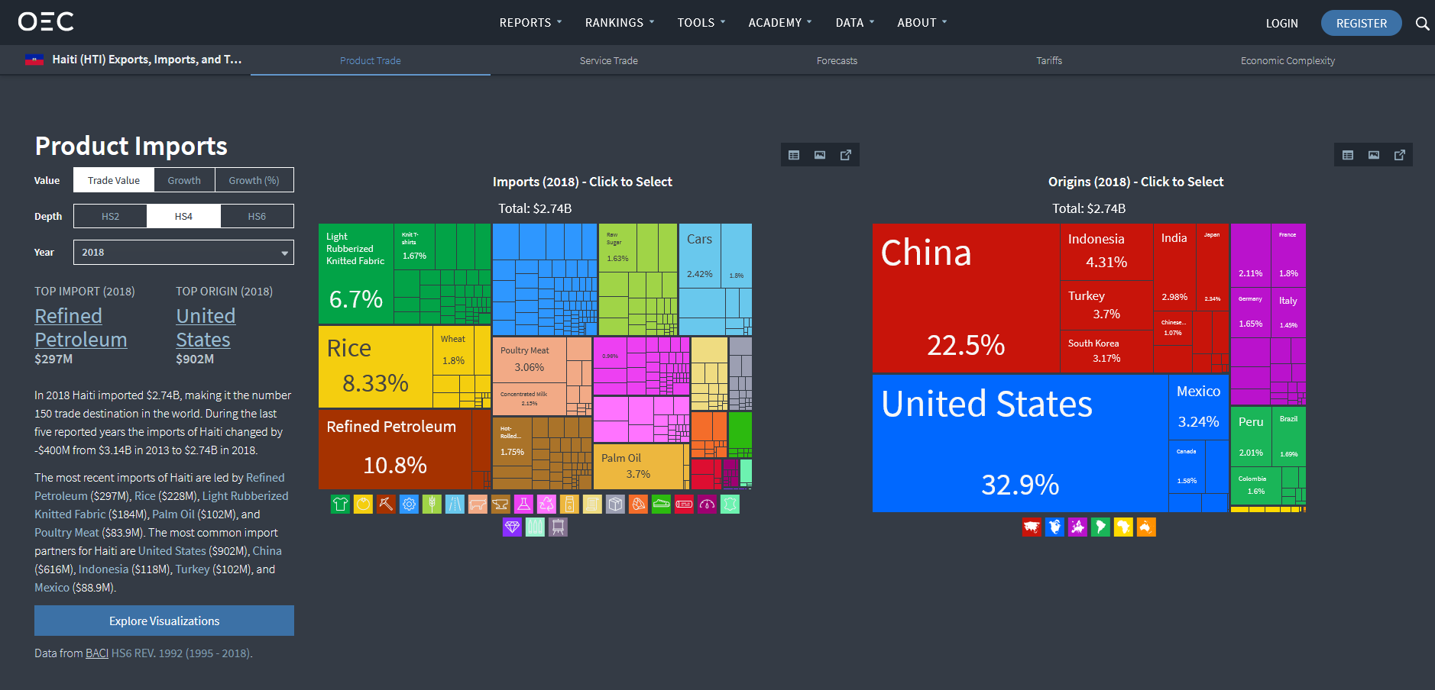
Task: Click the purple diamond precious metals icon
Action: pos(512,527)
